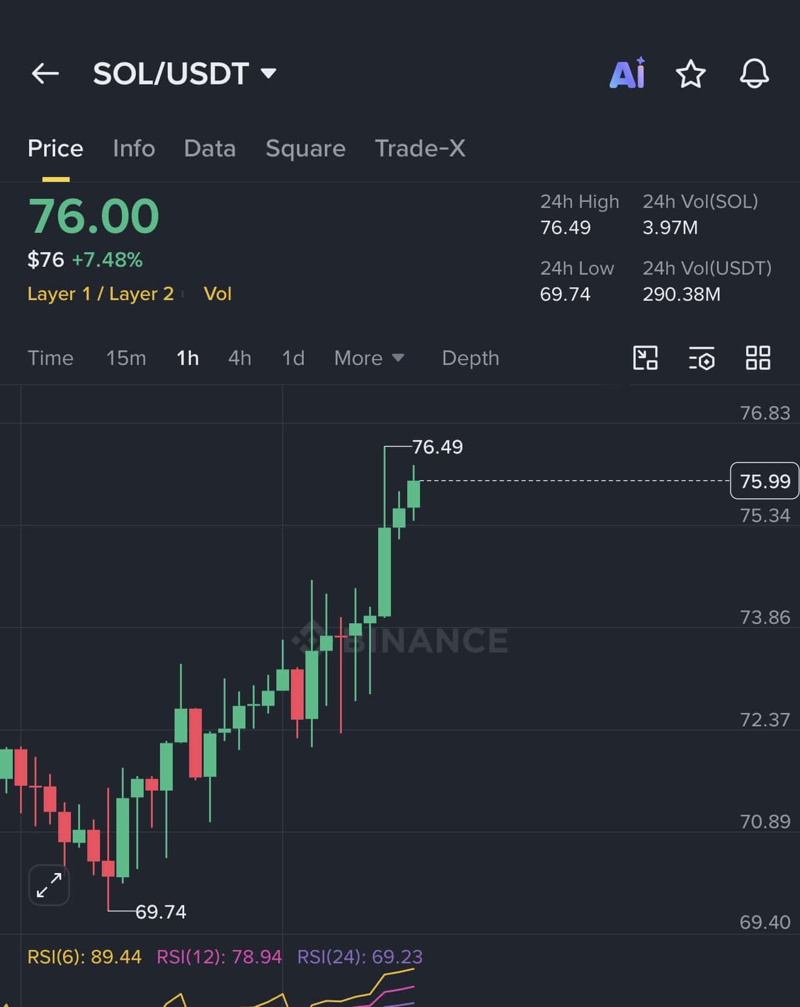800x1007 pixels.
Task: Switch to the Info tab
Action: coord(134,149)
